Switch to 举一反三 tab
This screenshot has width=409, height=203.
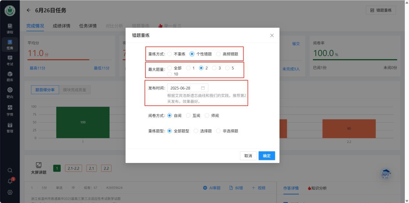tap(170, 26)
